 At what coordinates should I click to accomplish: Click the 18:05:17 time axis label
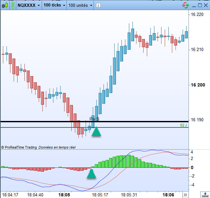coord(100,195)
